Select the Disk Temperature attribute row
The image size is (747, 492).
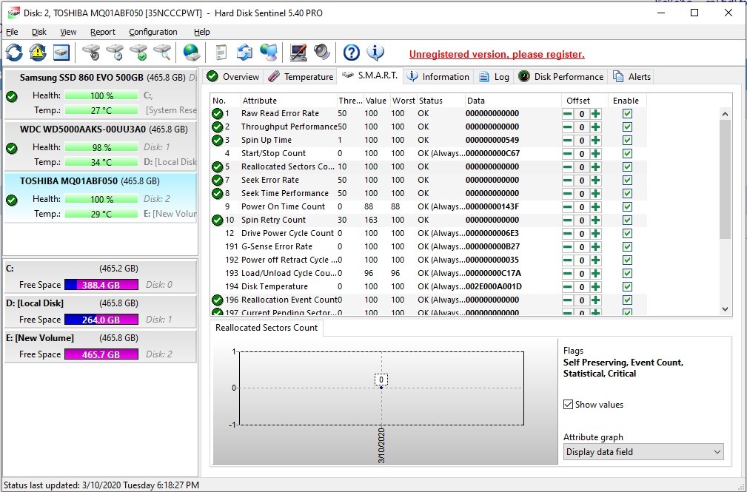[429, 287]
